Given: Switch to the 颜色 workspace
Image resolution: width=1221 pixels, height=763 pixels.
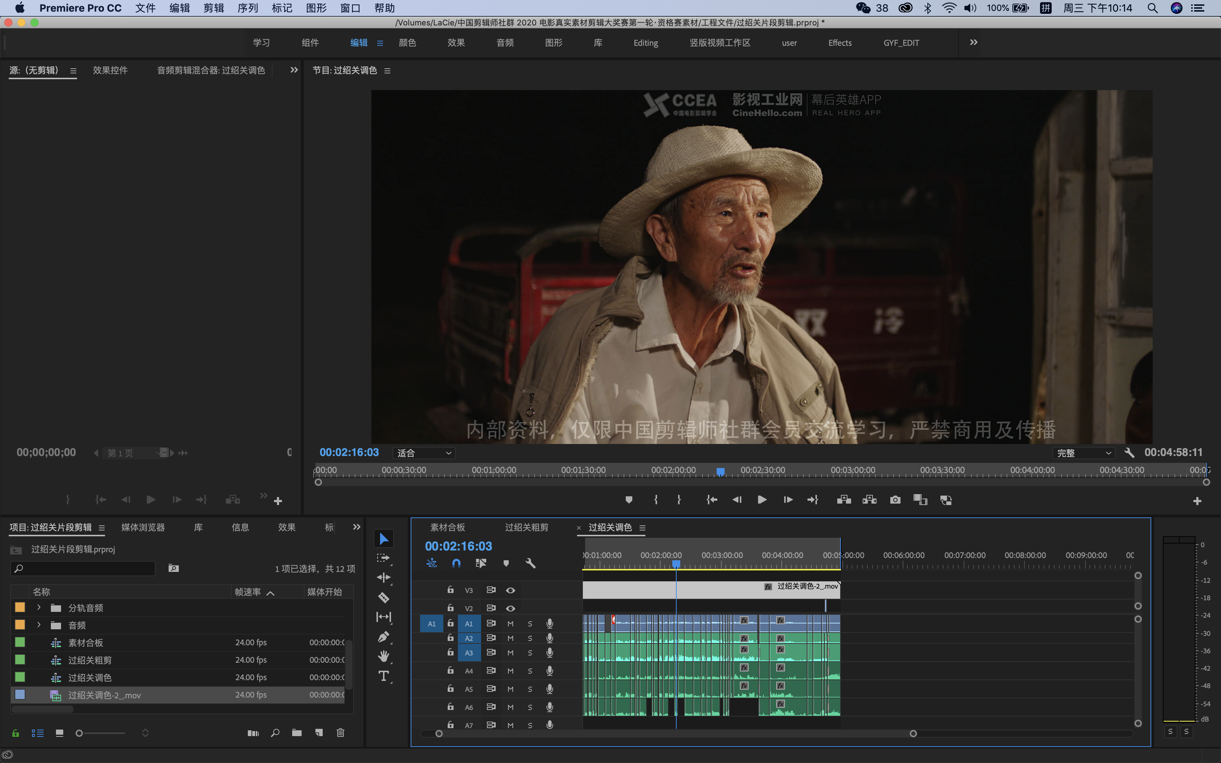Looking at the screenshot, I should [407, 43].
